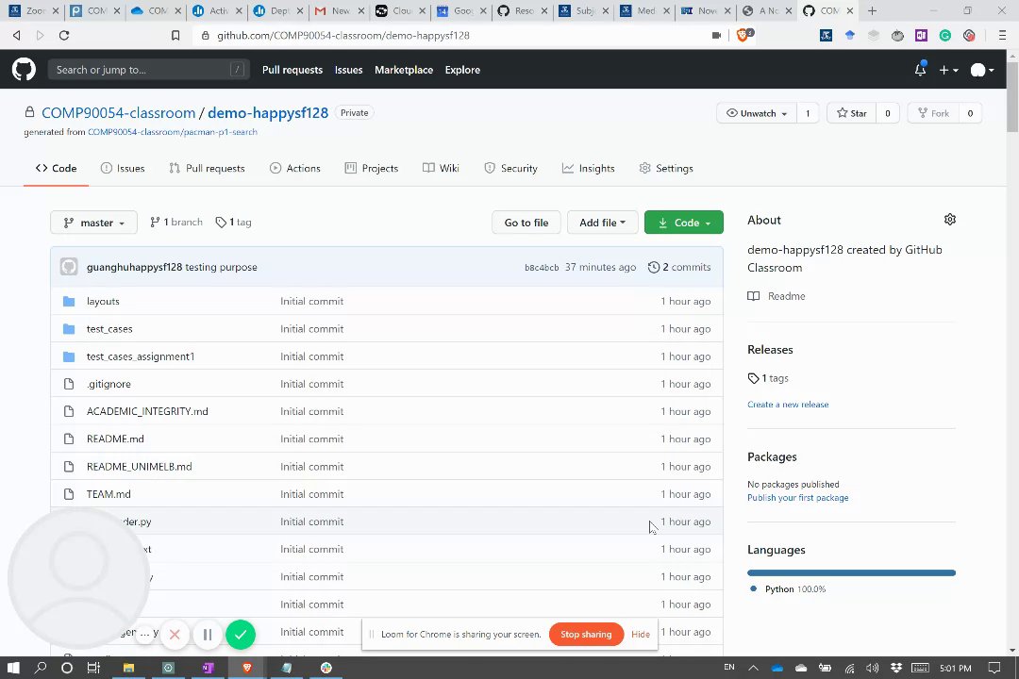Bookmark this page icon
This screenshot has height=679, width=1019.
pyautogui.click(x=175, y=35)
